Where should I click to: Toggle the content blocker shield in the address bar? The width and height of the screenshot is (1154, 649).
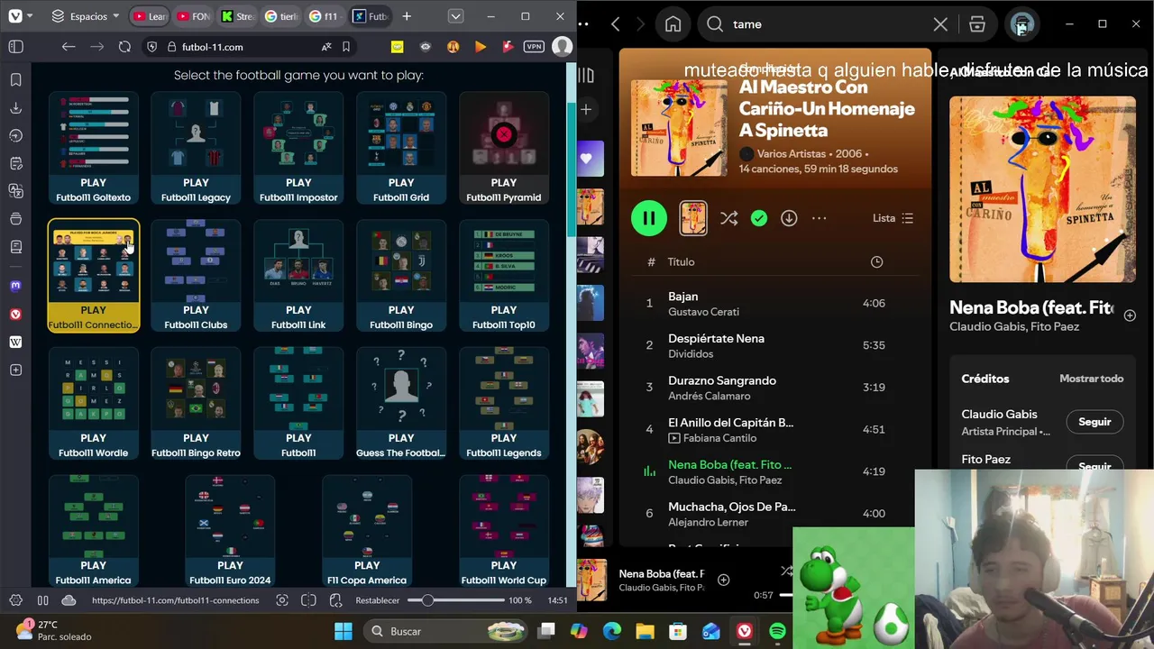(151, 47)
